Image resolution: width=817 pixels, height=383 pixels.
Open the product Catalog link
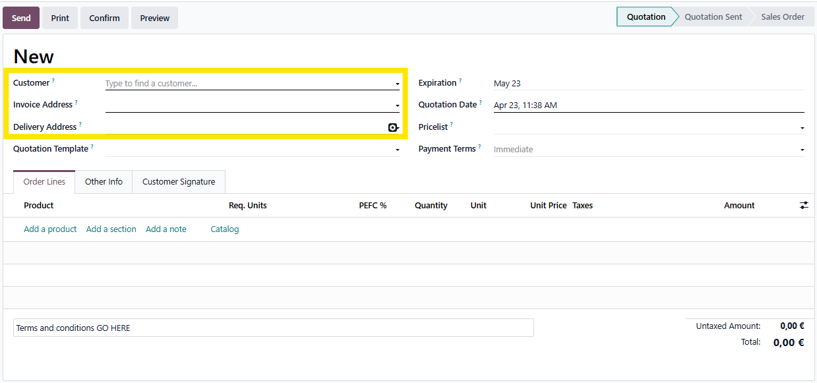(x=224, y=229)
